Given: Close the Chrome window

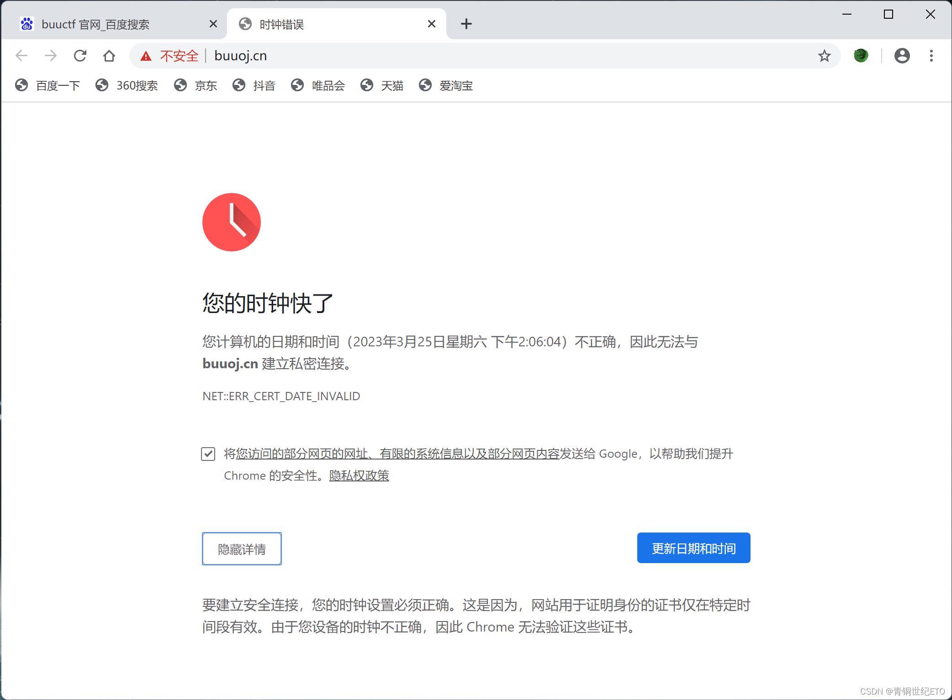Looking at the screenshot, I should tap(931, 14).
